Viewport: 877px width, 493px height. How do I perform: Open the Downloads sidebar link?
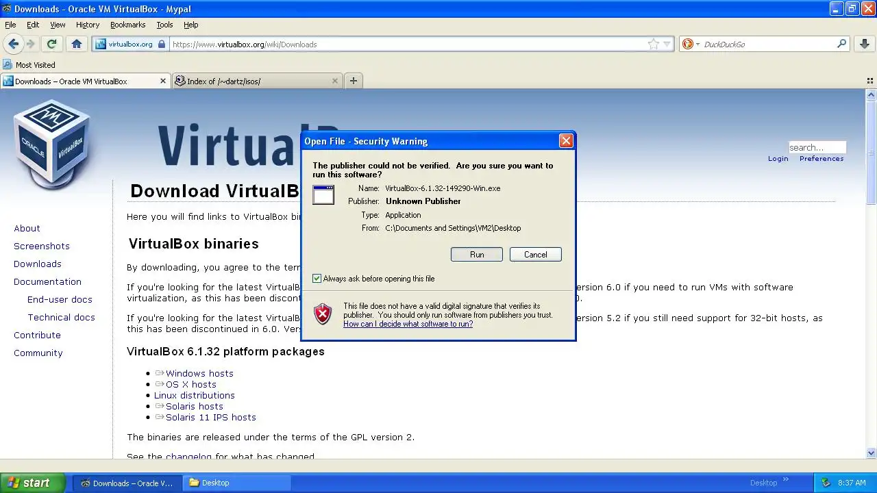pos(38,264)
